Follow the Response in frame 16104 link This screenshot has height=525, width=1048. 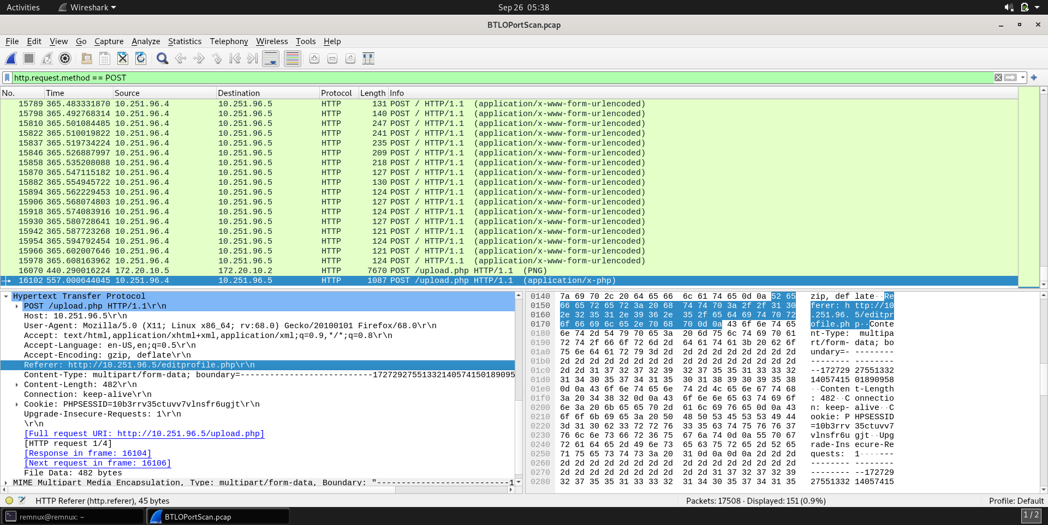(88, 453)
